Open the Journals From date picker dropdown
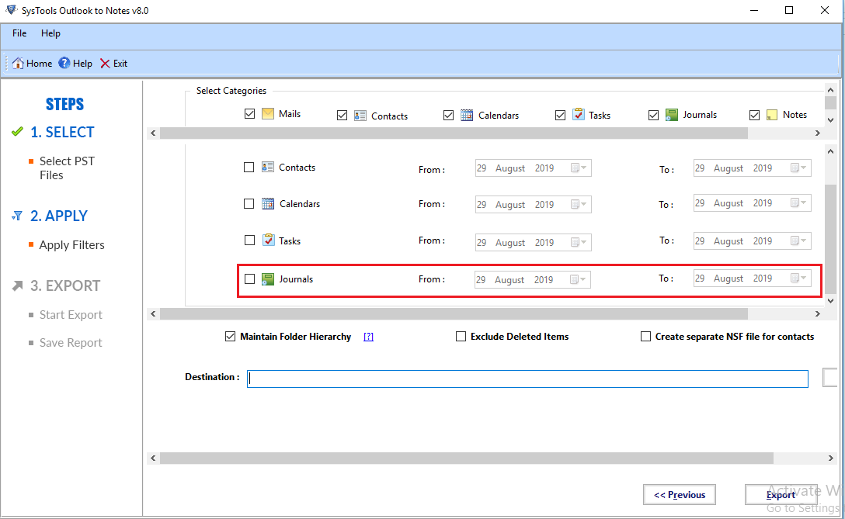The width and height of the screenshot is (845, 519). pyautogui.click(x=579, y=279)
